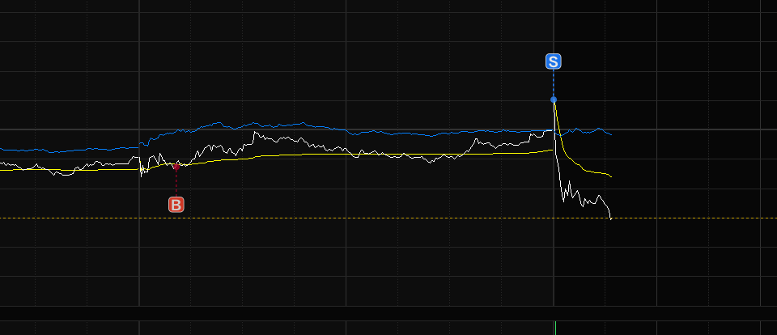777x335 pixels.
Task: Select the red dot at the buy price point
Action: coord(176,167)
